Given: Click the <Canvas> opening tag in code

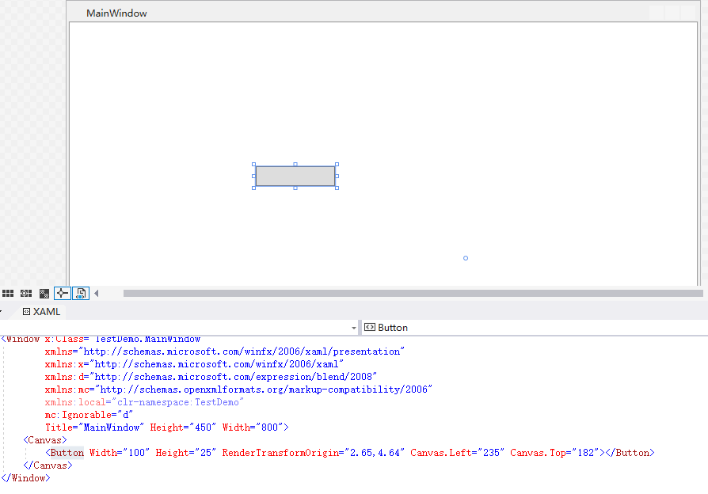Looking at the screenshot, I should tap(45, 440).
